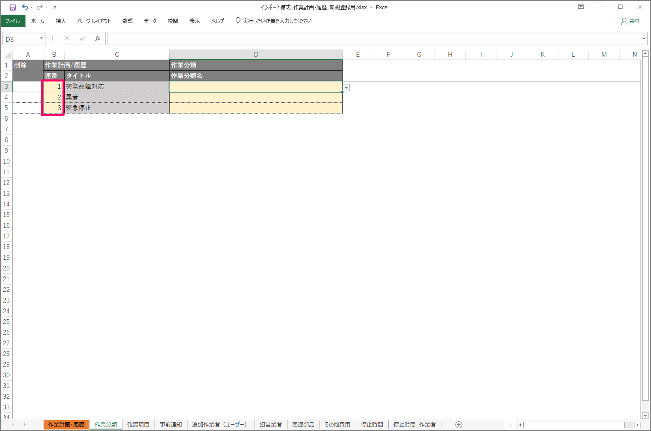Expand the formula bar with chevron
The image size is (651, 431).
pyautogui.click(x=644, y=39)
